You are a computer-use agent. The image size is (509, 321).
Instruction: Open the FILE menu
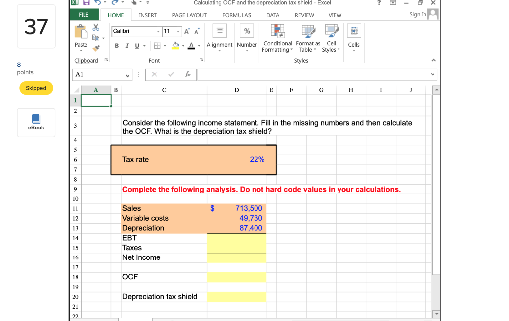click(x=84, y=15)
